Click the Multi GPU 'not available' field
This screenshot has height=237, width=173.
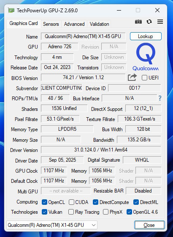pos(66,191)
